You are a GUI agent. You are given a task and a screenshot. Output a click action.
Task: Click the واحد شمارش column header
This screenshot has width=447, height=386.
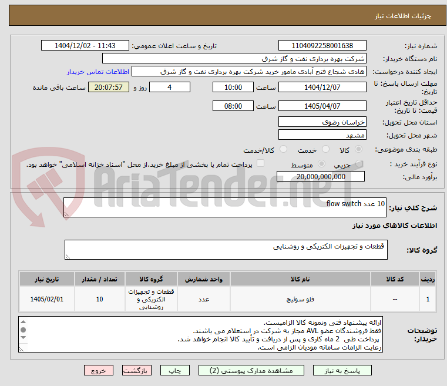click(204, 279)
